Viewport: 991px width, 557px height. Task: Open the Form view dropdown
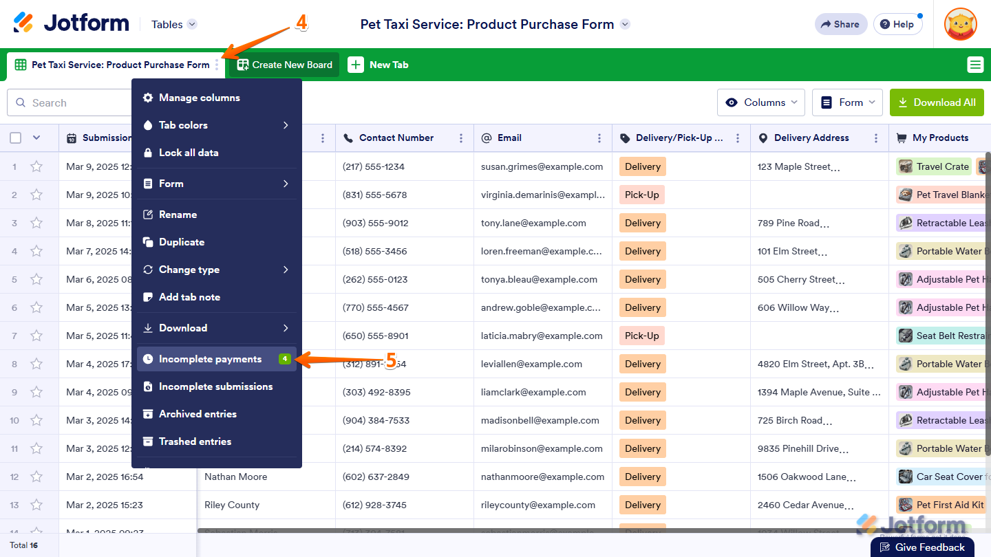[847, 102]
